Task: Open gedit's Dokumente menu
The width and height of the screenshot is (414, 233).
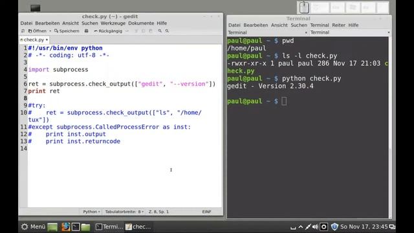Action: click(x=141, y=23)
